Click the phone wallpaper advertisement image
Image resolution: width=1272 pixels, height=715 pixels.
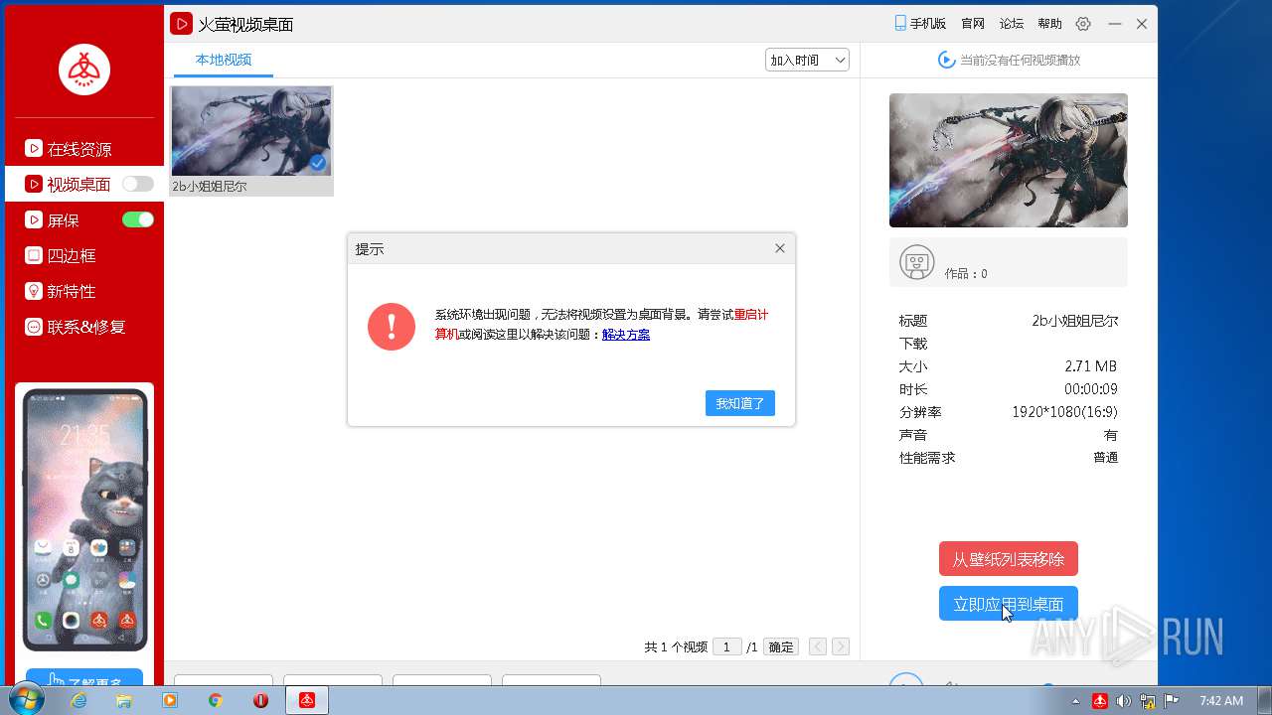pyautogui.click(x=85, y=519)
